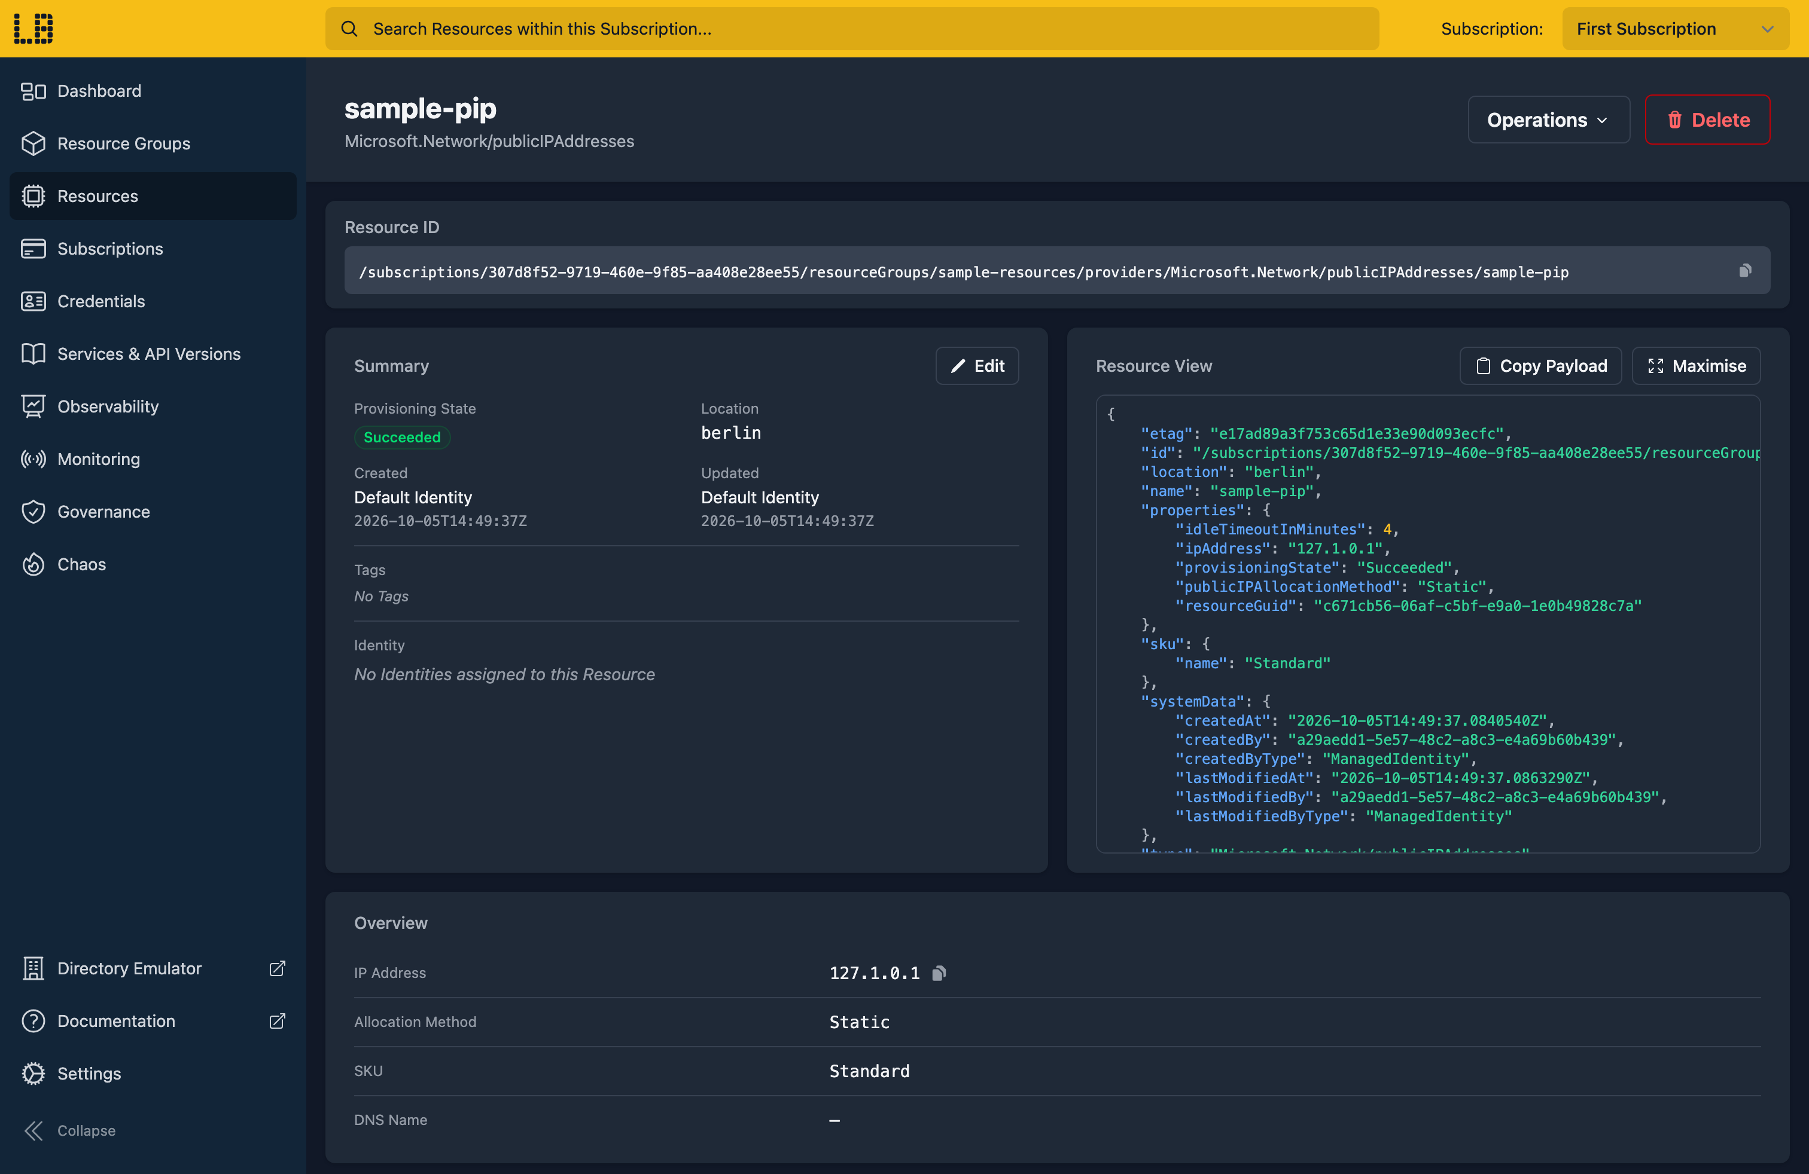The image size is (1809, 1174).
Task: Click the Monitoring broadcast icon
Action: (x=33, y=458)
